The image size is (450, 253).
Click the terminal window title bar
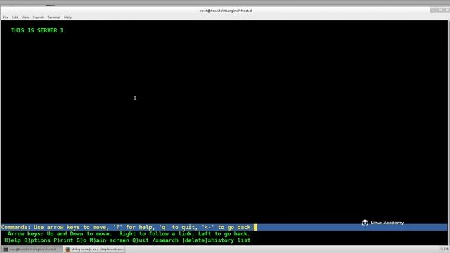pos(226,11)
